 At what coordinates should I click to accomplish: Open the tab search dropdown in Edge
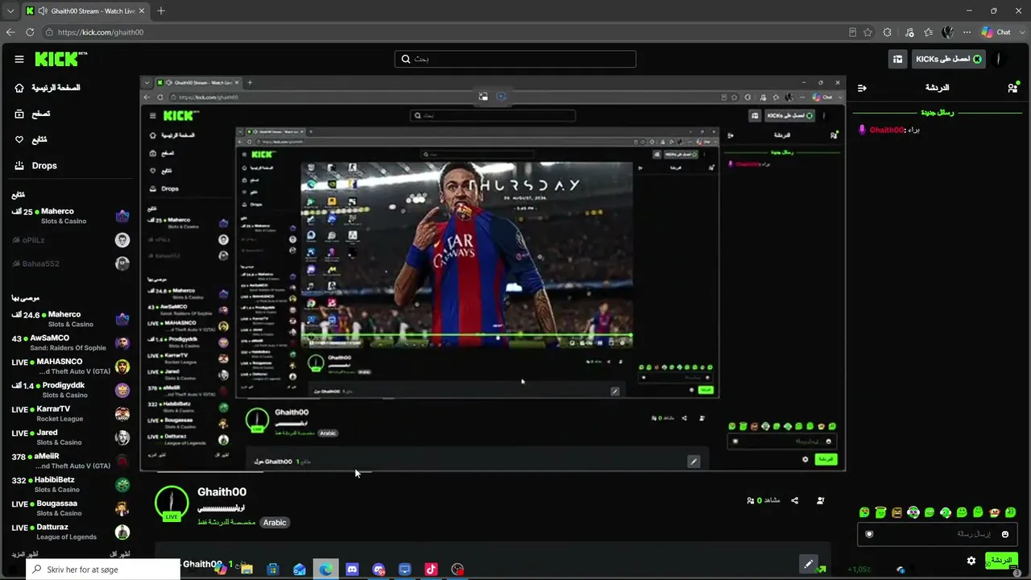[10, 11]
